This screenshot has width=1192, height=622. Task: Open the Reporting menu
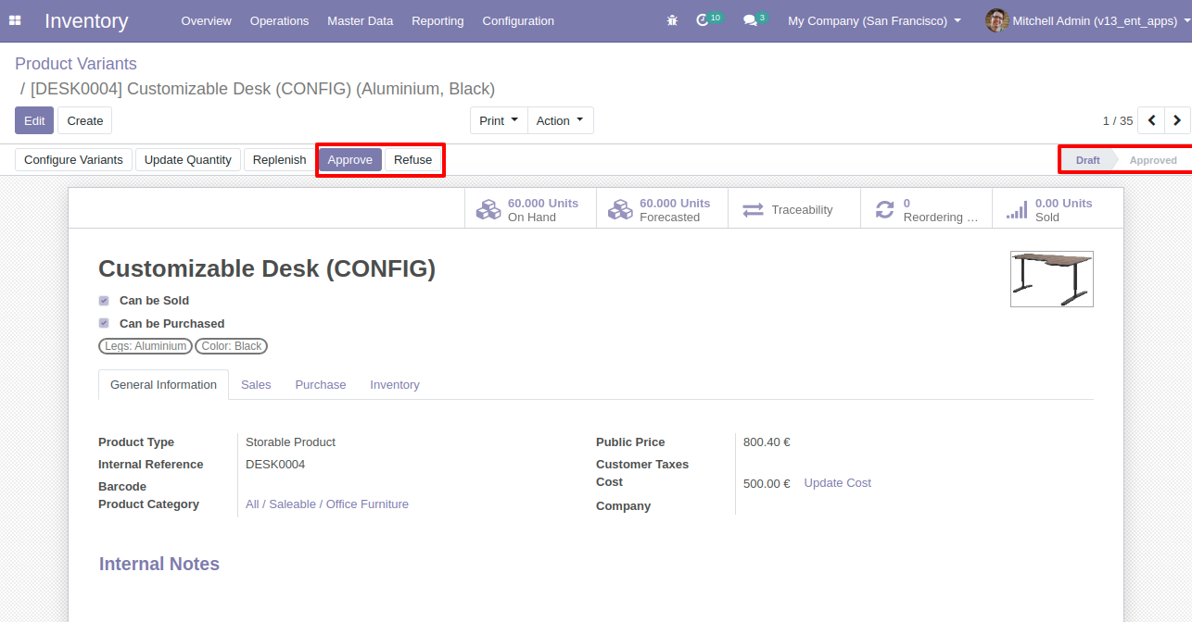(x=437, y=20)
